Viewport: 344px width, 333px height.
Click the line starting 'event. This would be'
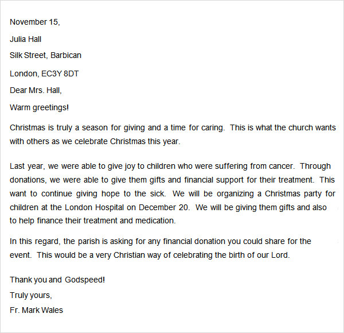(x=150, y=255)
